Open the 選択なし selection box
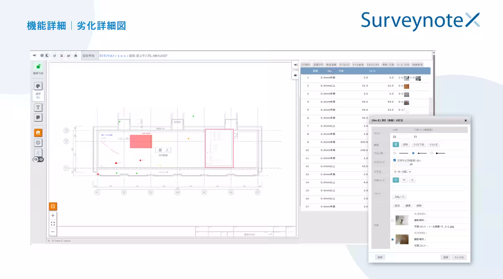 tap(38, 95)
